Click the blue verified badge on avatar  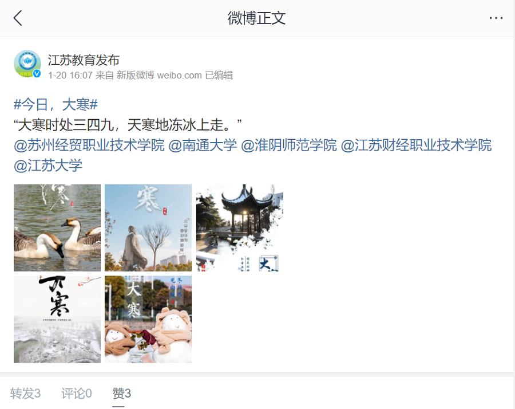point(37,74)
